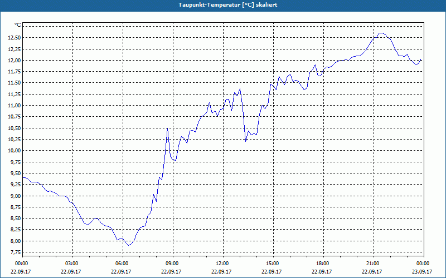
Task: Click the '8,25' y-axis value
Action: [x=16, y=230]
